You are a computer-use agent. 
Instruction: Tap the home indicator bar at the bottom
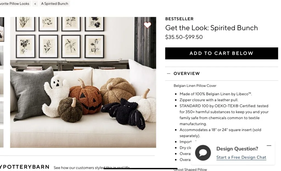coord(140,169)
